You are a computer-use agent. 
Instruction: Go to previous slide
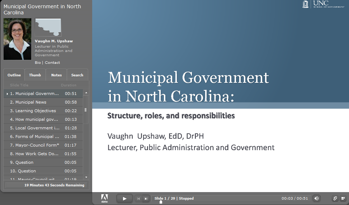(138, 199)
